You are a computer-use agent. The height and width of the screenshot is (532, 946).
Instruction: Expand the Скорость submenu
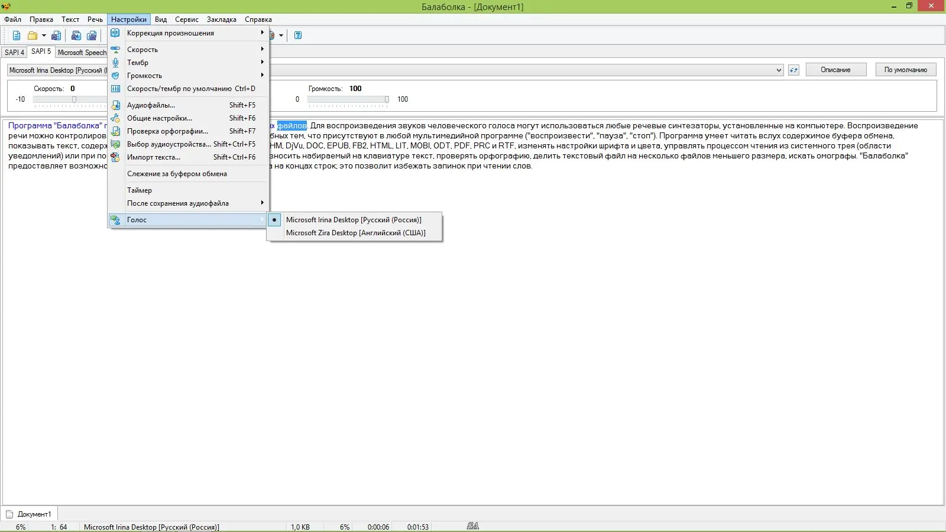pos(262,50)
